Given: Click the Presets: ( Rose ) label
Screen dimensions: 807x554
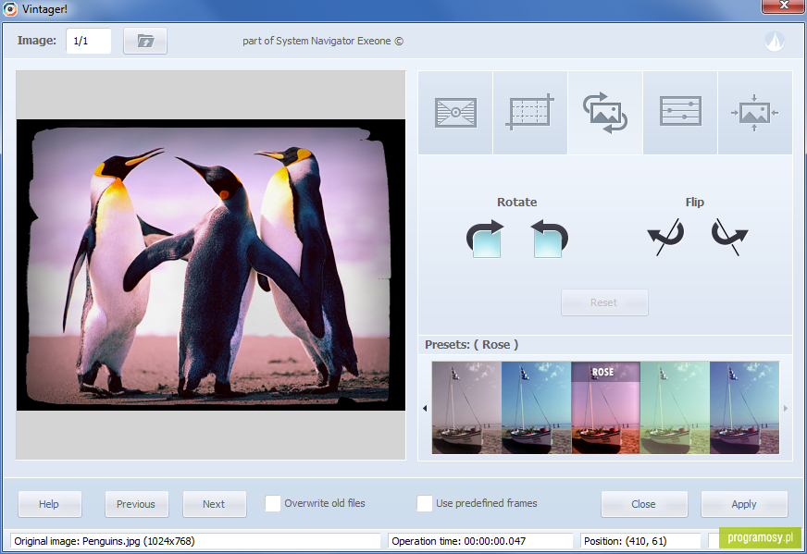Looking at the screenshot, I should click(471, 345).
